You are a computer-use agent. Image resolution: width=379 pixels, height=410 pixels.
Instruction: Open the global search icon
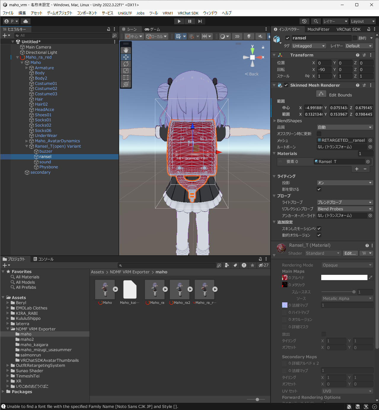[x=316, y=21]
